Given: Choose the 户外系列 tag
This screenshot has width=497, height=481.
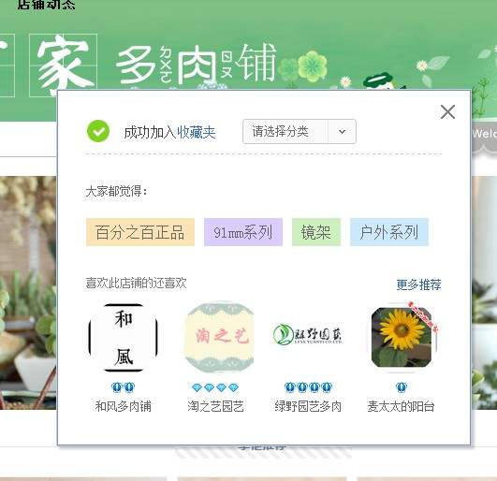Looking at the screenshot, I should [389, 232].
